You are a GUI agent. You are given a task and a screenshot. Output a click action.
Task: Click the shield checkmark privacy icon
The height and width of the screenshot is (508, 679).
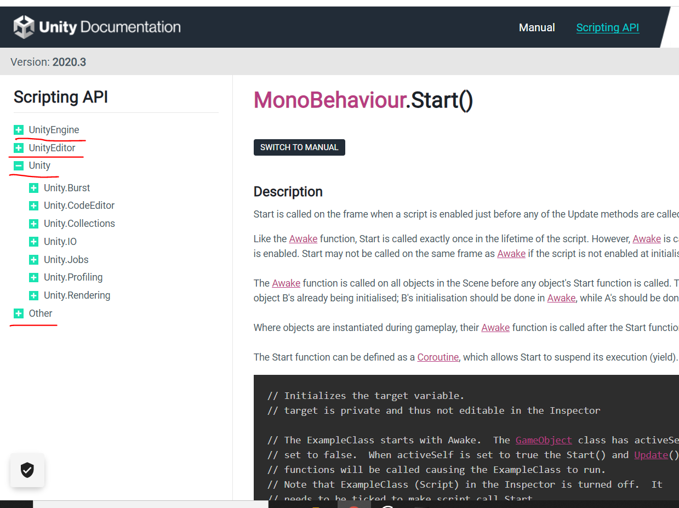(x=27, y=470)
